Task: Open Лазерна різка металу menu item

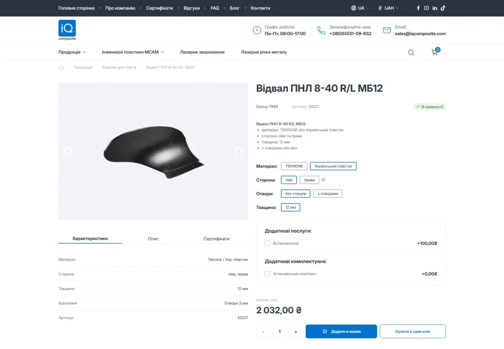Action: (x=264, y=52)
